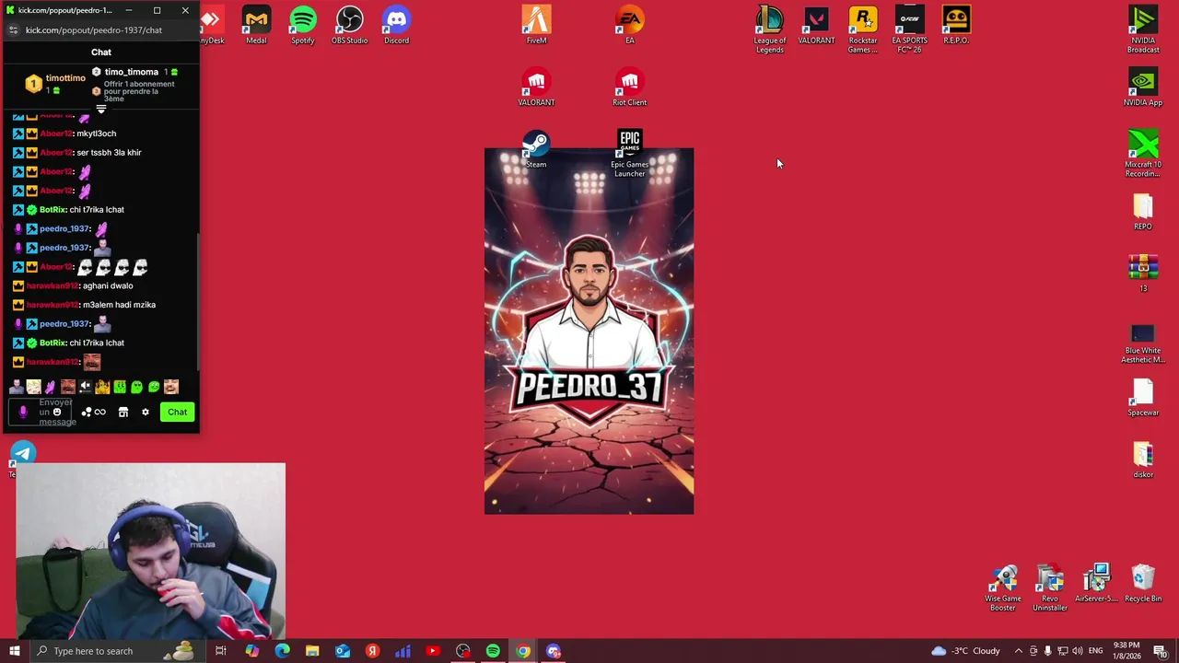Launch EA SPORTS FC 26 shortcut
This screenshot has width=1179, height=663.
coord(909,29)
